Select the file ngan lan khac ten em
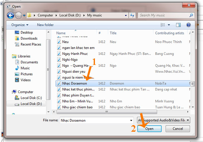 (x=78, y=48)
